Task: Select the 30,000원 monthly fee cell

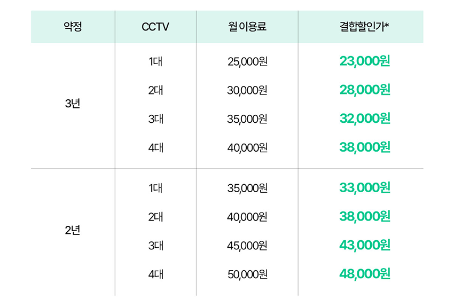Action: pos(247,90)
